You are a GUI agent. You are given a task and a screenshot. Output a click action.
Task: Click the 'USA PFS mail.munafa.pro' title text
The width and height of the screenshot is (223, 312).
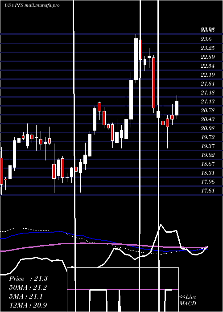point(32,5)
